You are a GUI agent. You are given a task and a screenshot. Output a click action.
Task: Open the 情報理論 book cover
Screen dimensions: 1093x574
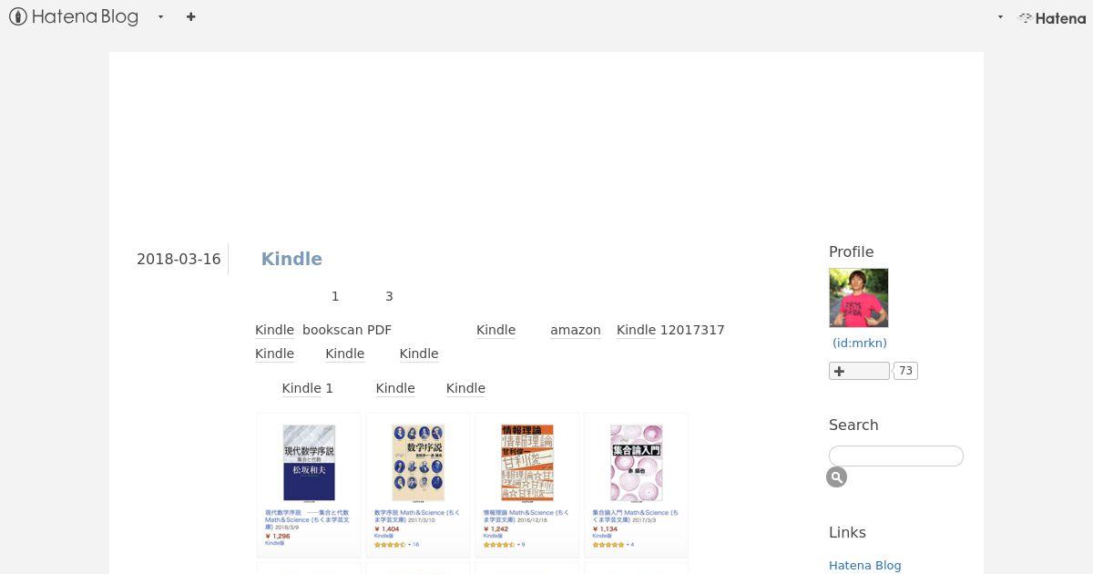[527, 463]
